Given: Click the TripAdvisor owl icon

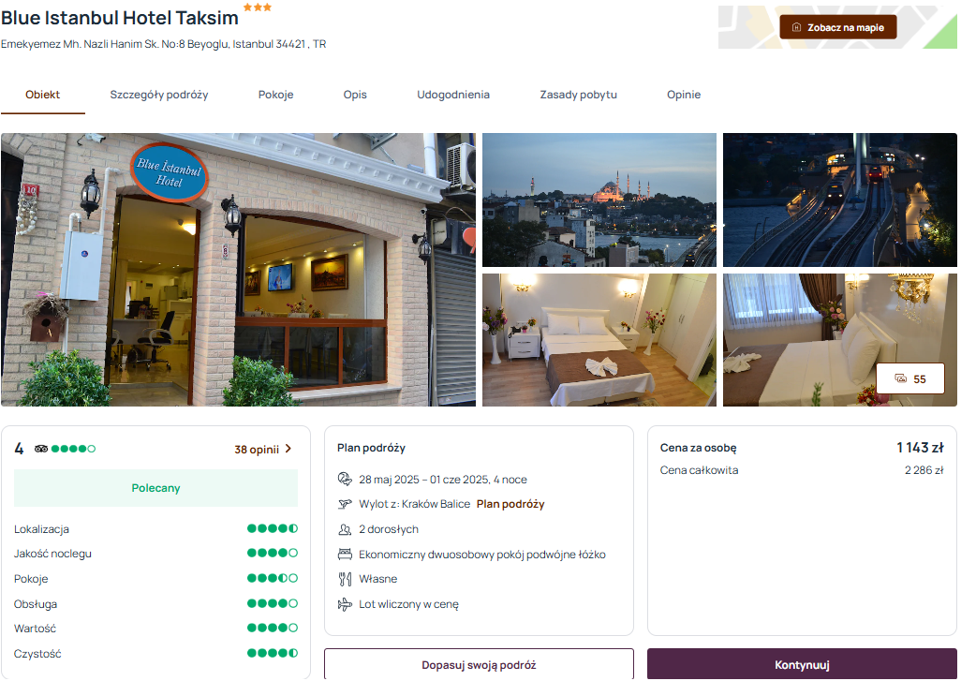Looking at the screenshot, I should pyautogui.click(x=41, y=449).
